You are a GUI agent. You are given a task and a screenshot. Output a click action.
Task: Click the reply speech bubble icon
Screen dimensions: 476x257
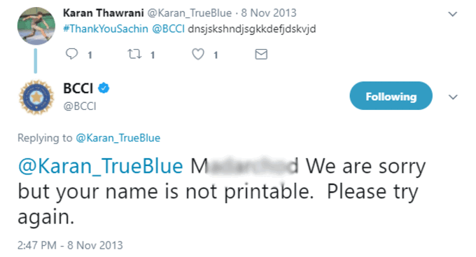tap(71, 54)
